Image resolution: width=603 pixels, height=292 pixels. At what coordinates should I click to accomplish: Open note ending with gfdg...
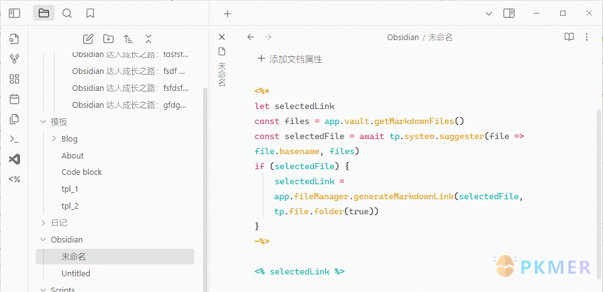tap(130, 105)
